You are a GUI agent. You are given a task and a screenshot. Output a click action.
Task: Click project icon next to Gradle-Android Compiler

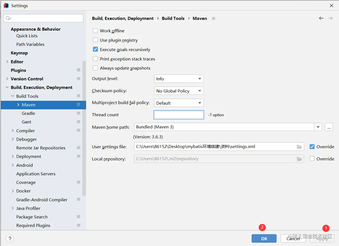point(79,199)
